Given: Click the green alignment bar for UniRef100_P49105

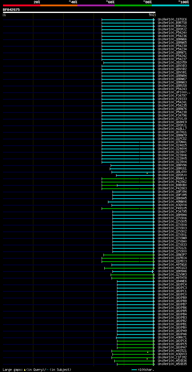Looking at the screenshot, I should click(x=128, y=208).
